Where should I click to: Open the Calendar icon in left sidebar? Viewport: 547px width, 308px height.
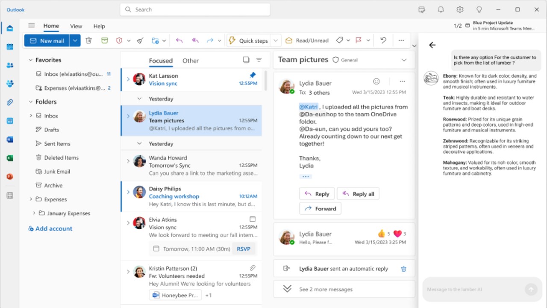click(x=10, y=47)
